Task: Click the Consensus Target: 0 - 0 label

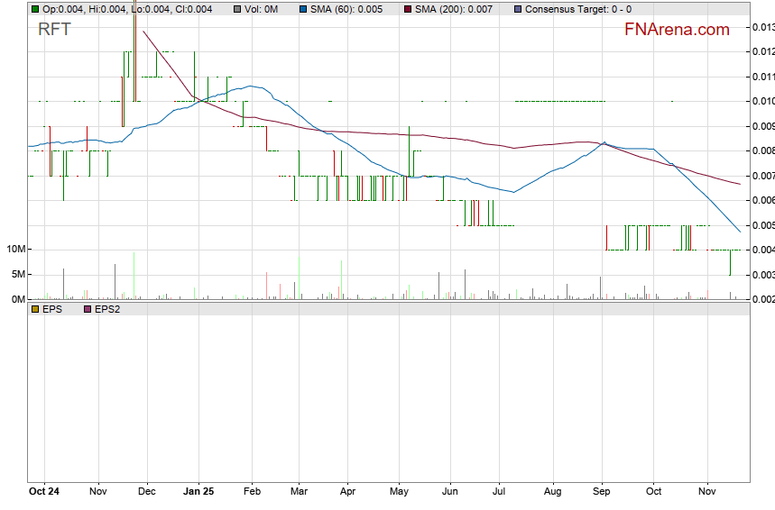Action: [x=577, y=9]
